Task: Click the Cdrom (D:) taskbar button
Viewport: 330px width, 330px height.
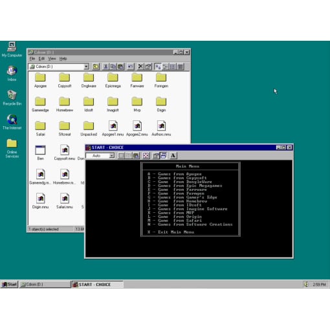Action: click(x=45, y=284)
